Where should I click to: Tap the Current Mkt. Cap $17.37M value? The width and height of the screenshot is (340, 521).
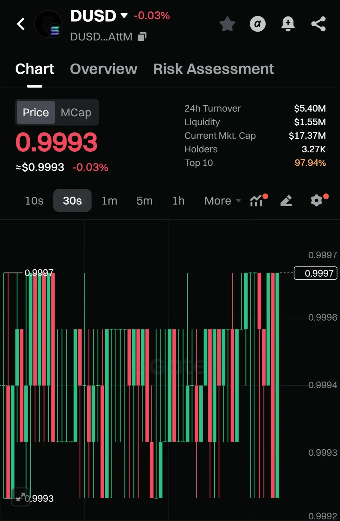pyautogui.click(x=307, y=136)
